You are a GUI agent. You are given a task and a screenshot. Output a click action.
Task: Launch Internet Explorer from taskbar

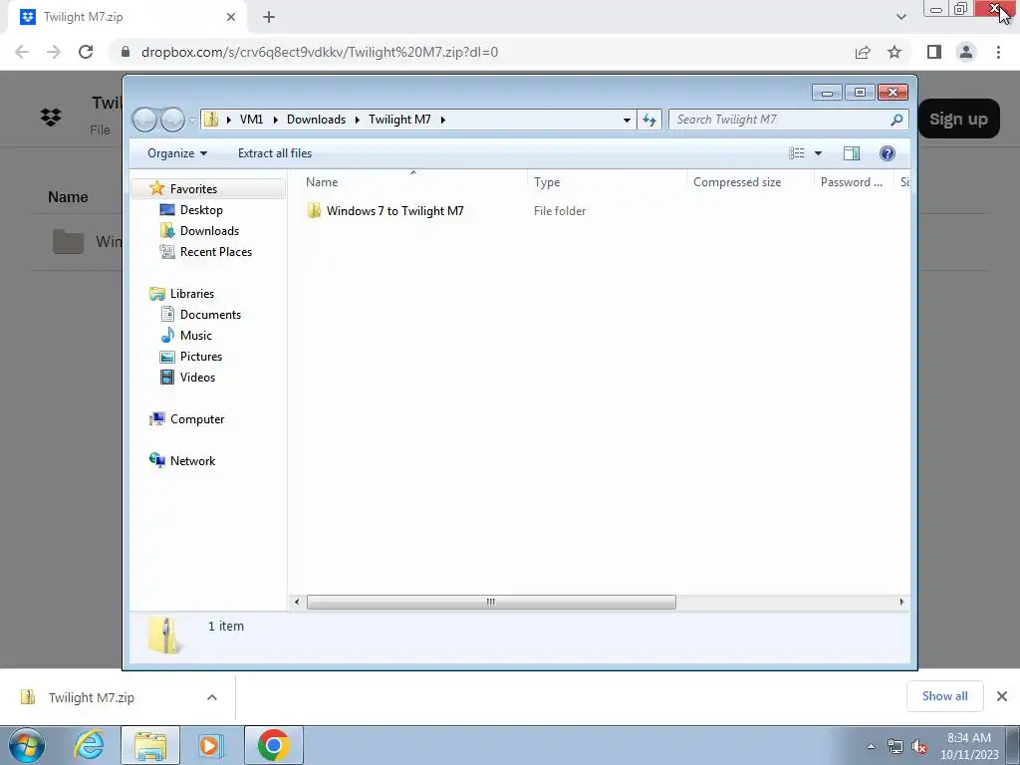pyautogui.click(x=89, y=745)
